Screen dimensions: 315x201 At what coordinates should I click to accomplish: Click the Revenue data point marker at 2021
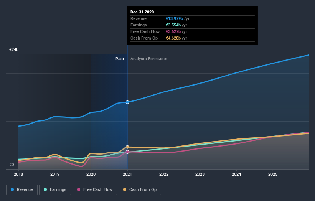pos(127,102)
